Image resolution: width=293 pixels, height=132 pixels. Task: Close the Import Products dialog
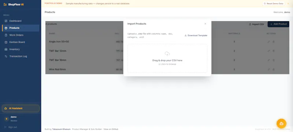(x=205, y=24)
